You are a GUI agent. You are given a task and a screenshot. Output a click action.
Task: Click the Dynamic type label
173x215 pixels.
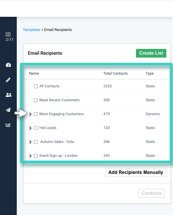[153, 114]
